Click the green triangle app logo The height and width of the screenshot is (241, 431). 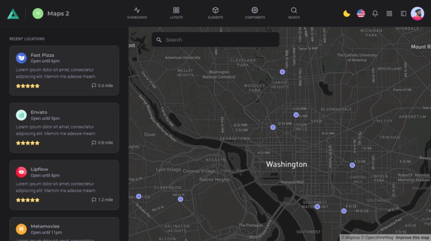pyautogui.click(x=13, y=13)
